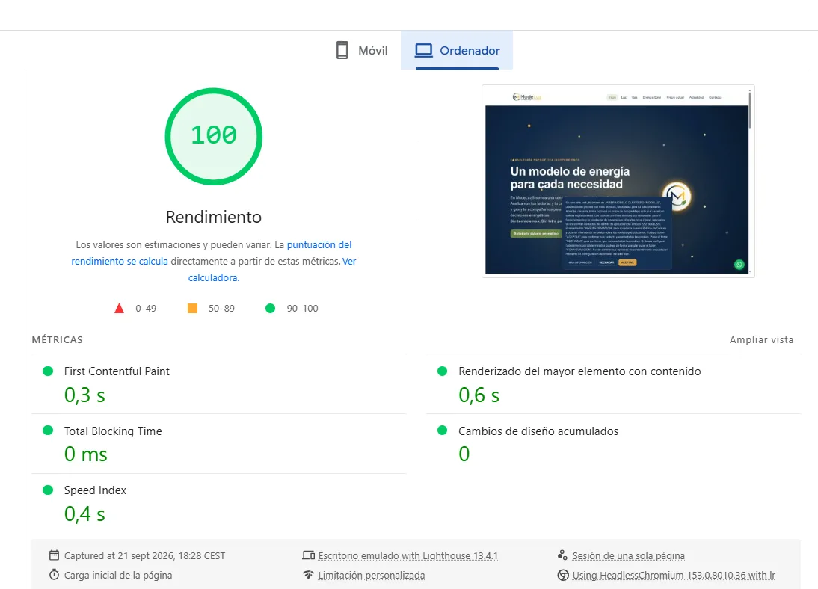Click the green dot beside First Contentful Paint
This screenshot has height=589, width=818.
48,371
